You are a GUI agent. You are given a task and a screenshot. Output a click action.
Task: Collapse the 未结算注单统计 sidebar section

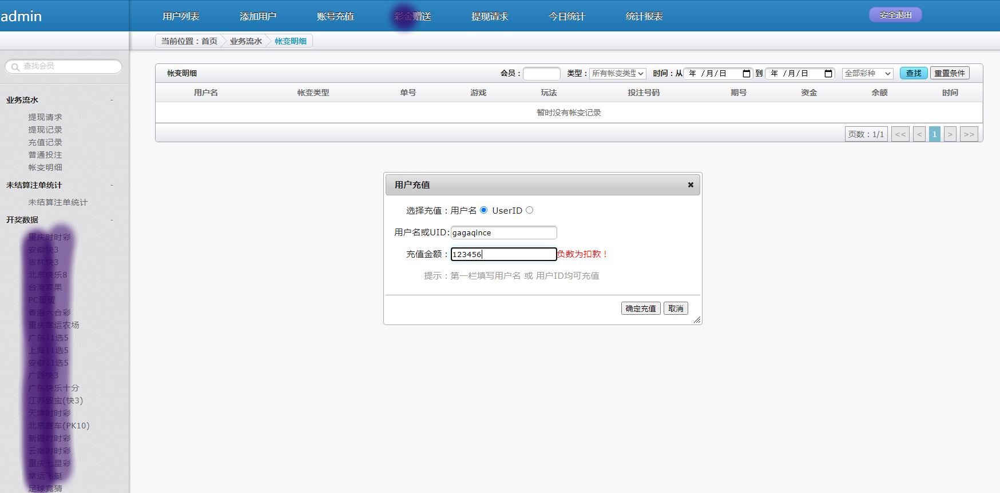(x=112, y=185)
